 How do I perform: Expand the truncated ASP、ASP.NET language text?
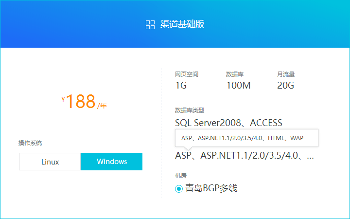tap(245, 156)
